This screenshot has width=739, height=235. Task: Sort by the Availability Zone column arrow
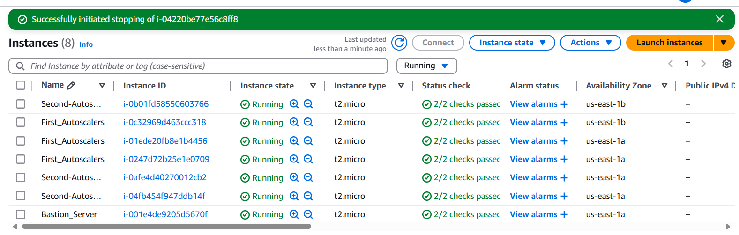point(664,86)
